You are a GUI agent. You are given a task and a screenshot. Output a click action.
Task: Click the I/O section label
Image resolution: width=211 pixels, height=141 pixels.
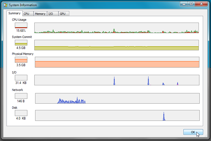(14, 73)
